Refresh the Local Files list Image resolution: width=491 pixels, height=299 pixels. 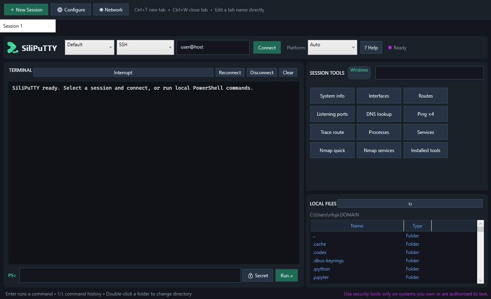410,204
